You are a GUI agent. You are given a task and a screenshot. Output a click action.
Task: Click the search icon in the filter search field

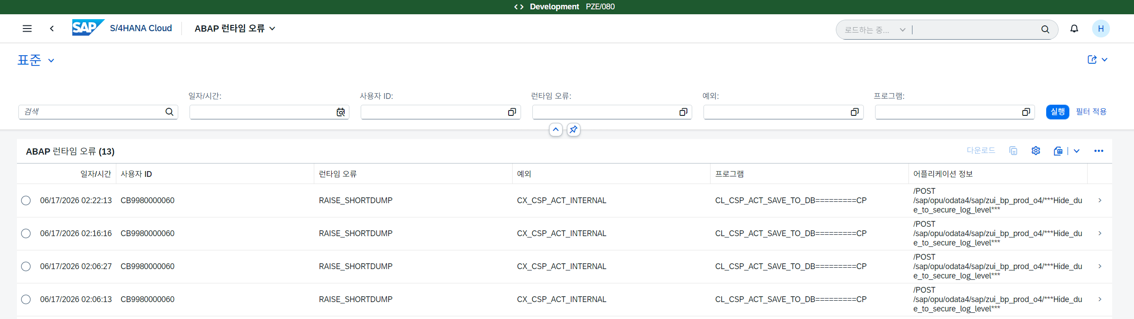coord(169,112)
